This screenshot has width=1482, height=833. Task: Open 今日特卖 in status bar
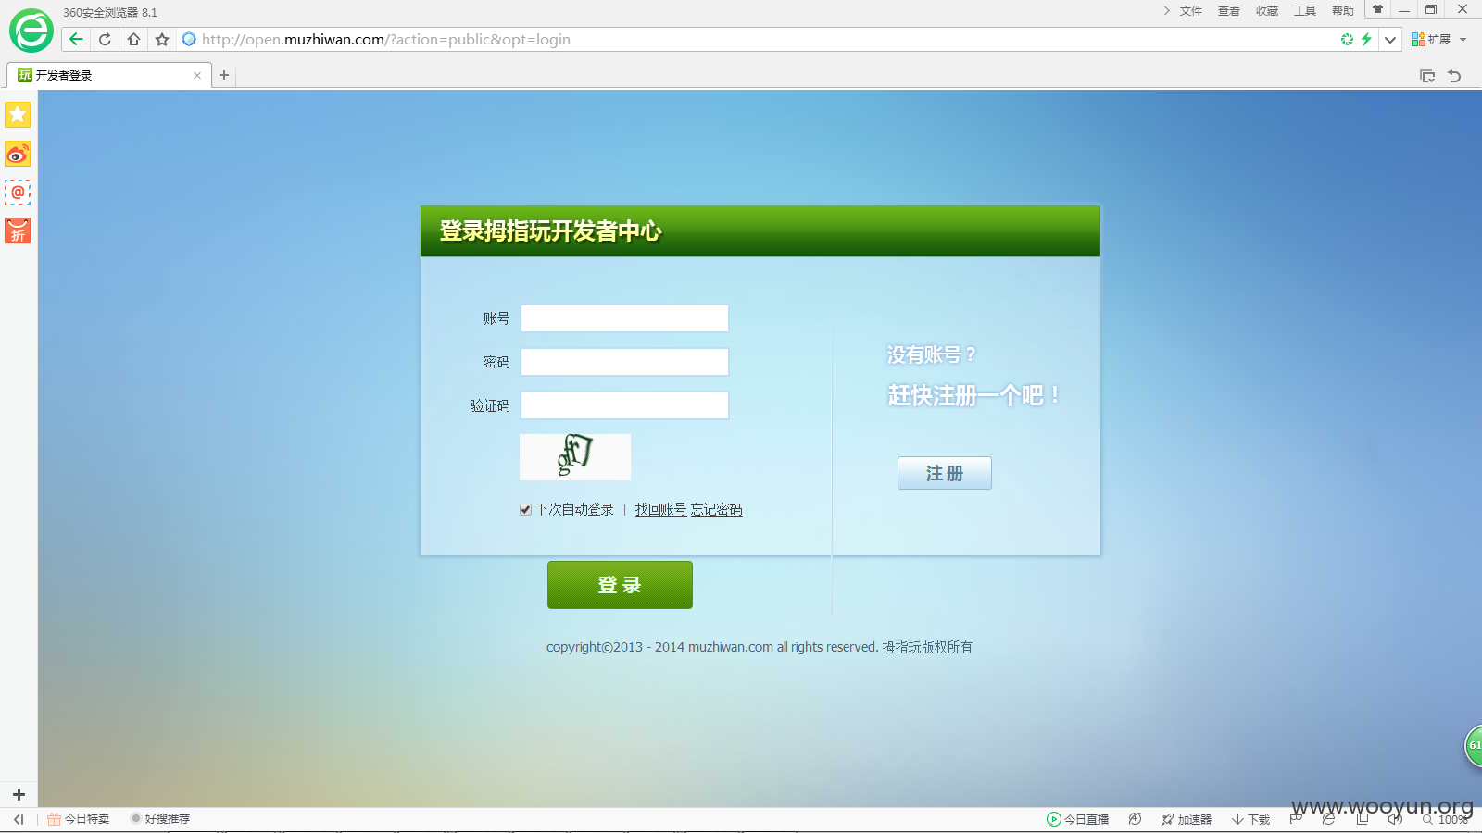click(x=79, y=819)
